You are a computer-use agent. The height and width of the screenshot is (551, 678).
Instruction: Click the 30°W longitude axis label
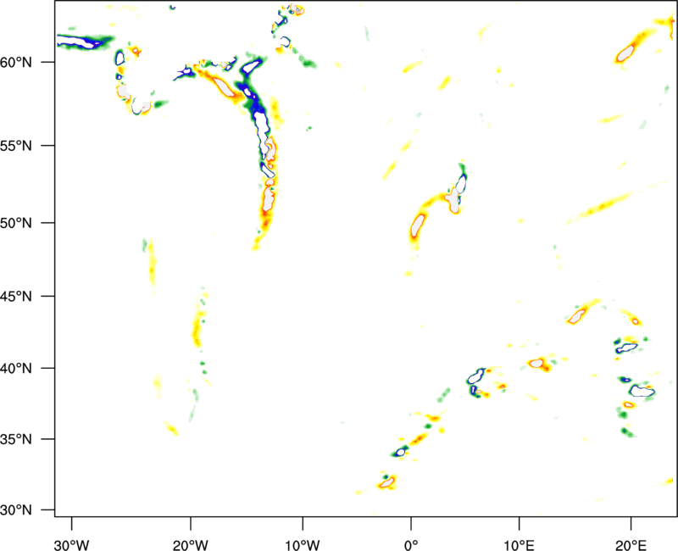tap(72, 544)
